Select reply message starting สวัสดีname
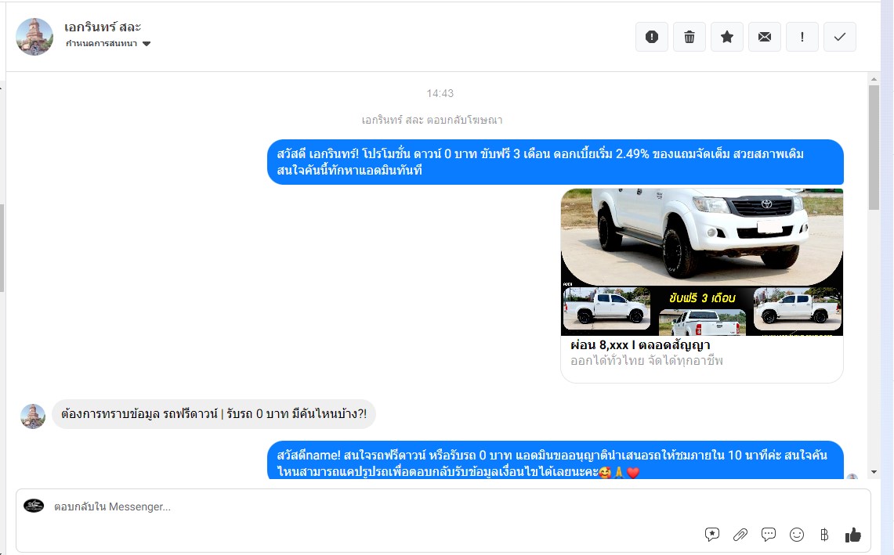This screenshot has width=894, height=555. 556,460
